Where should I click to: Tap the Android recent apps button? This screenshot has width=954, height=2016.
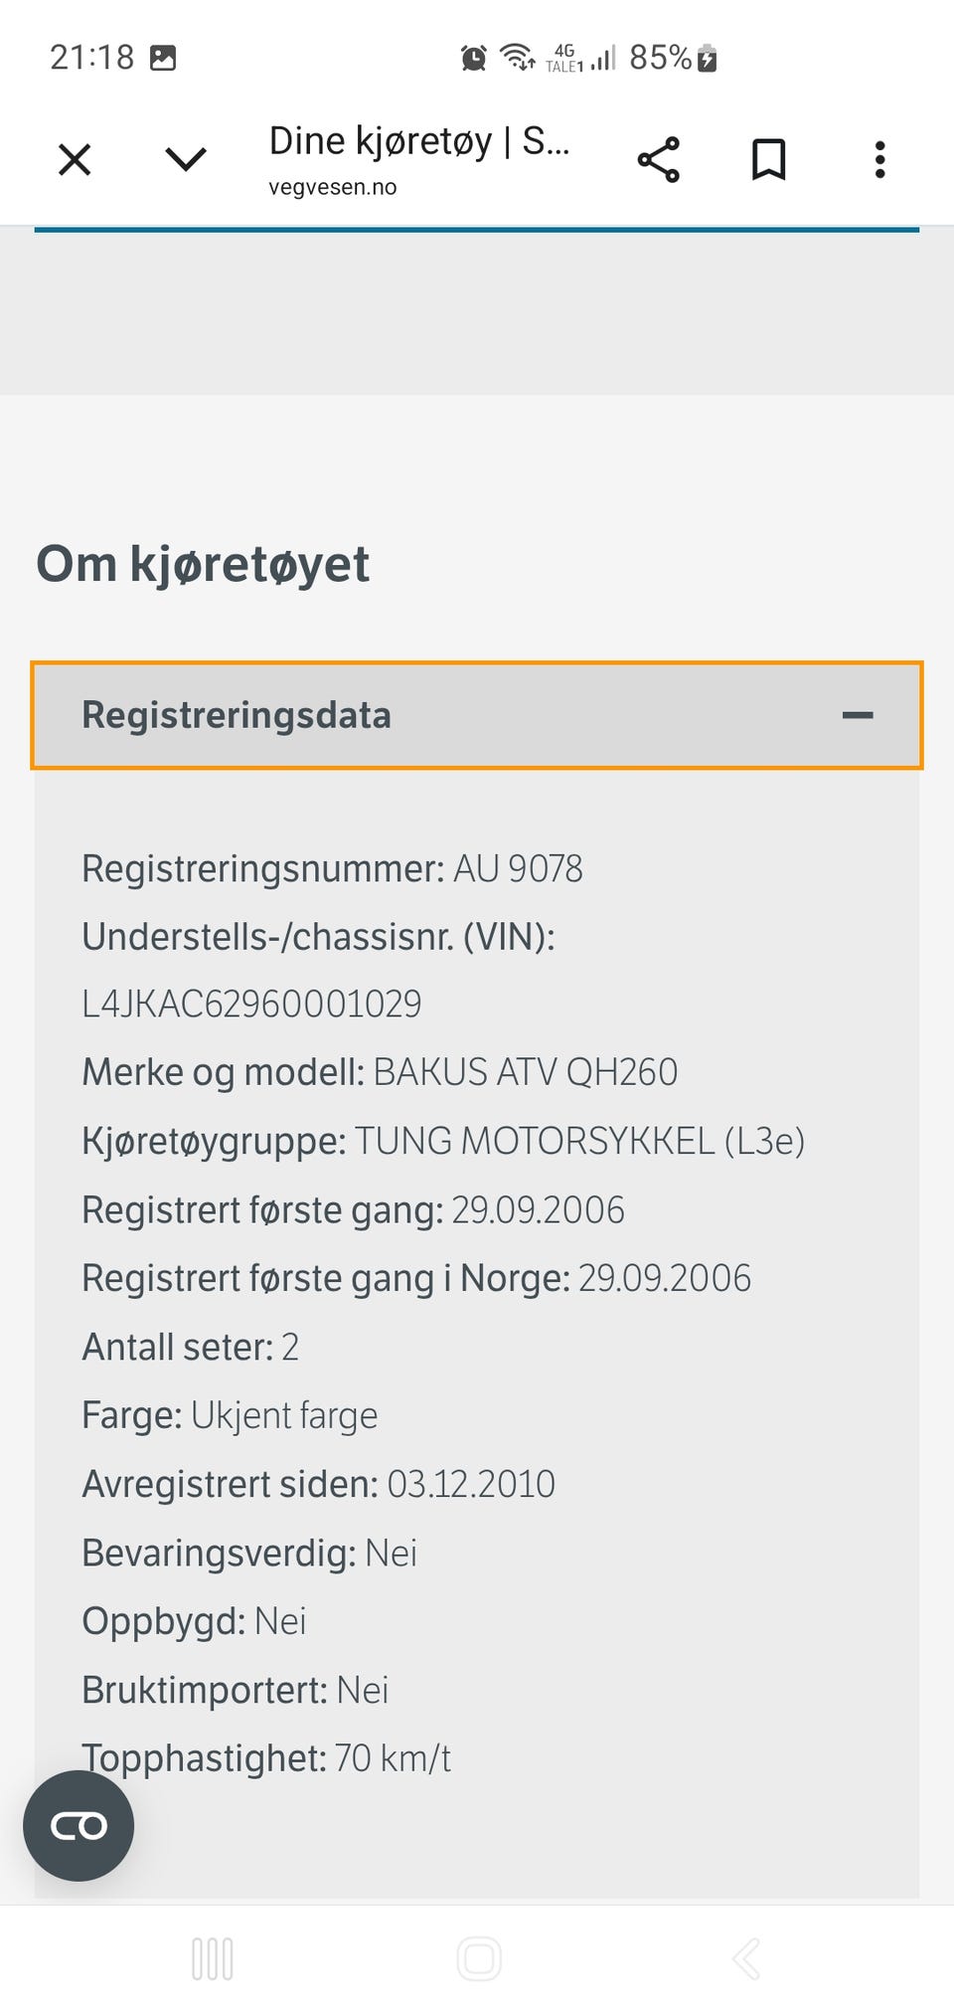(x=213, y=1958)
